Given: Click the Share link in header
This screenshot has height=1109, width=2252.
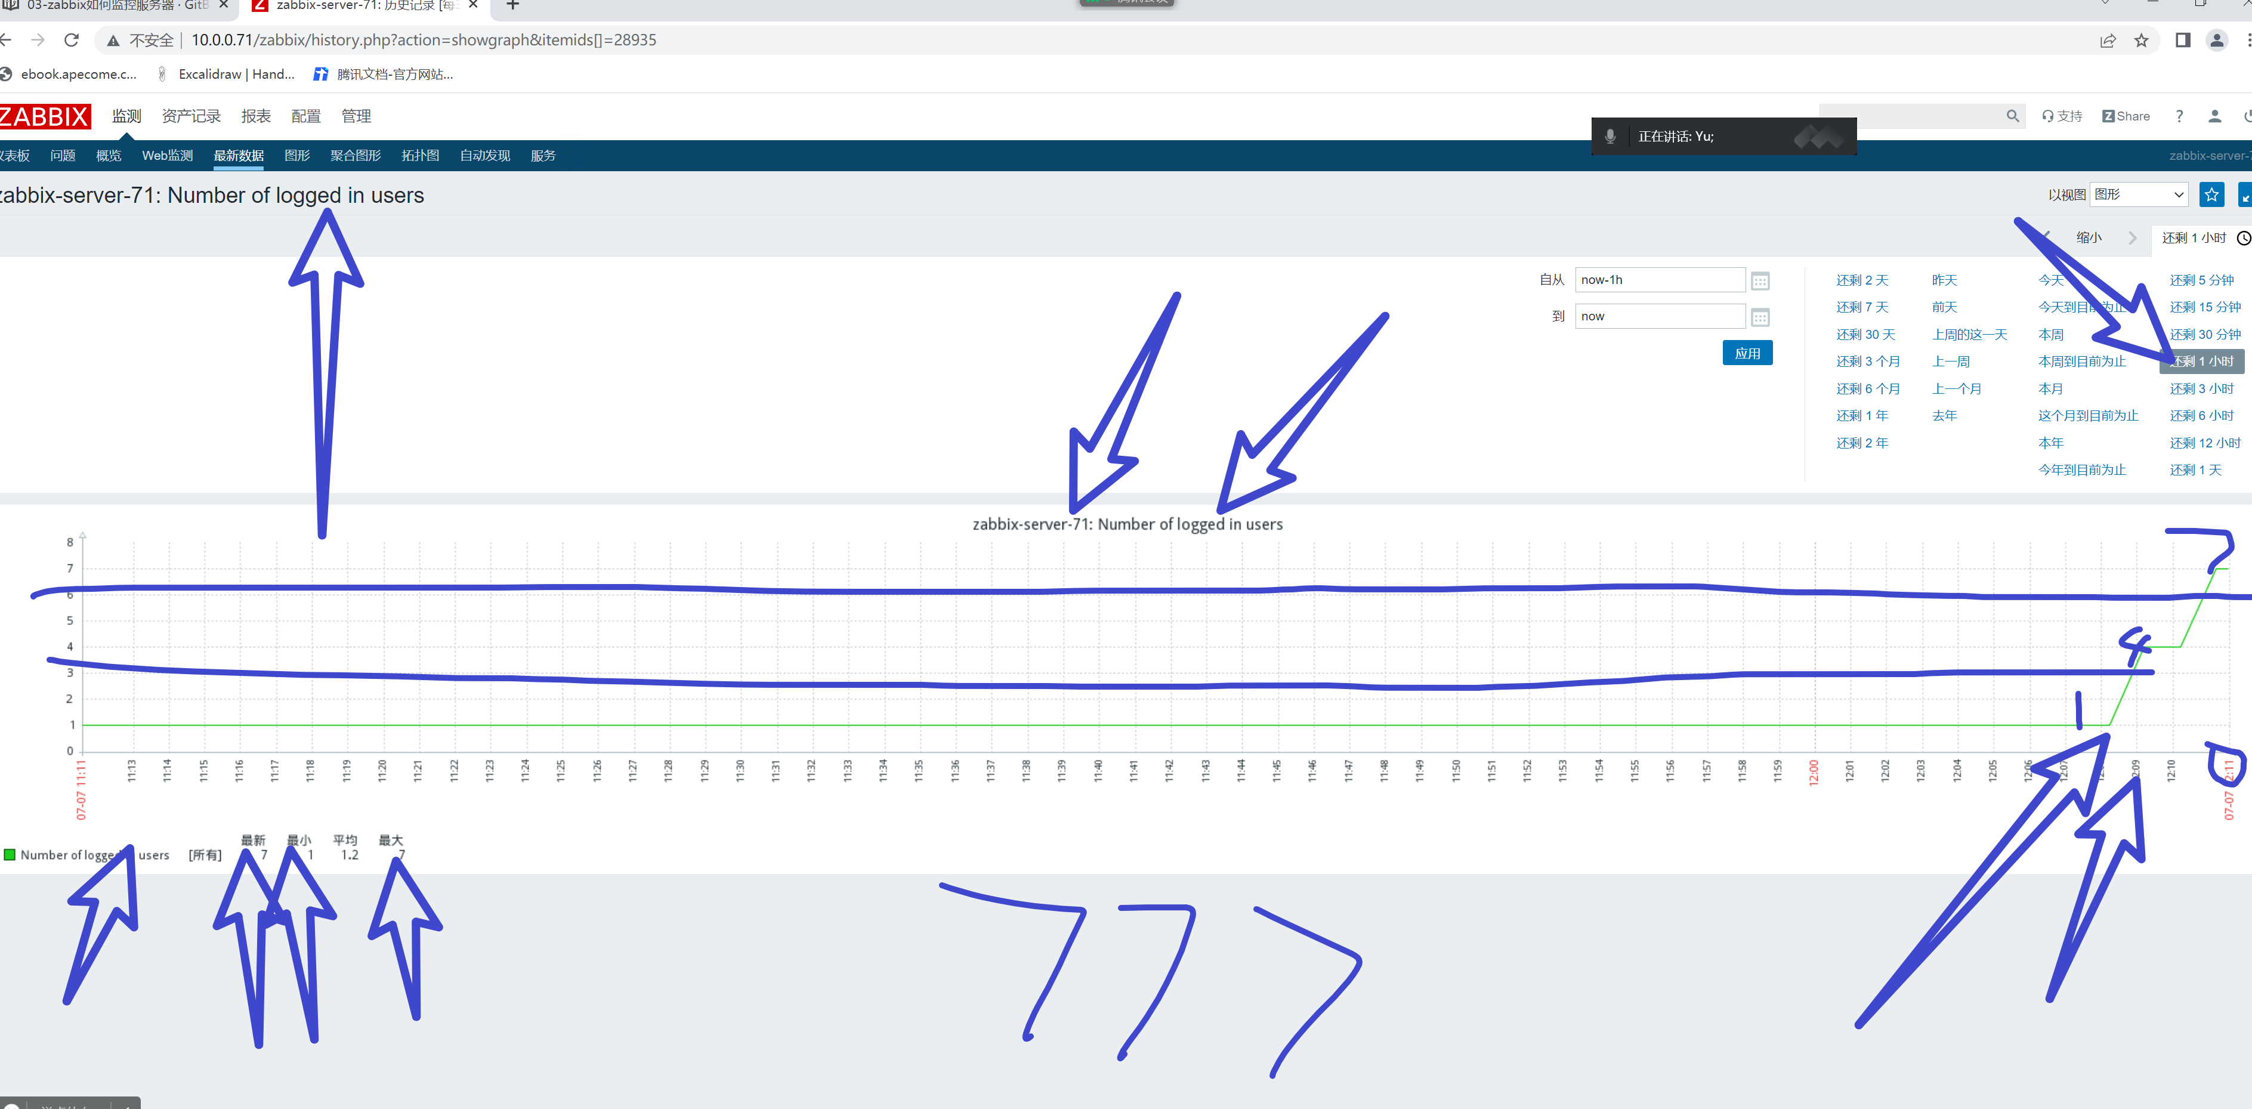Looking at the screenshot, I should (x=2126, y=116).
